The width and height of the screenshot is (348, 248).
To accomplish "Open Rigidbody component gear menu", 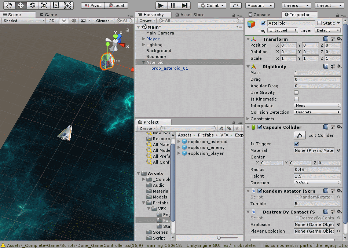I will tap(339, 66).
